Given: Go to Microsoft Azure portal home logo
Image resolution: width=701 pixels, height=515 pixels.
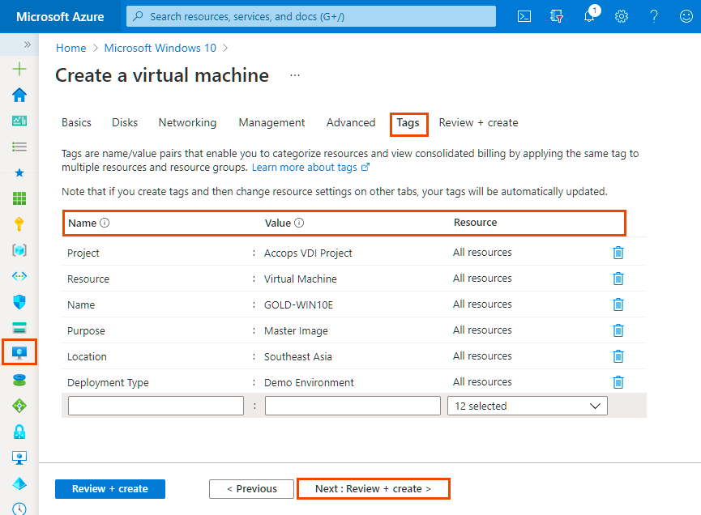Looking at the screenshot, I should 60,16.
